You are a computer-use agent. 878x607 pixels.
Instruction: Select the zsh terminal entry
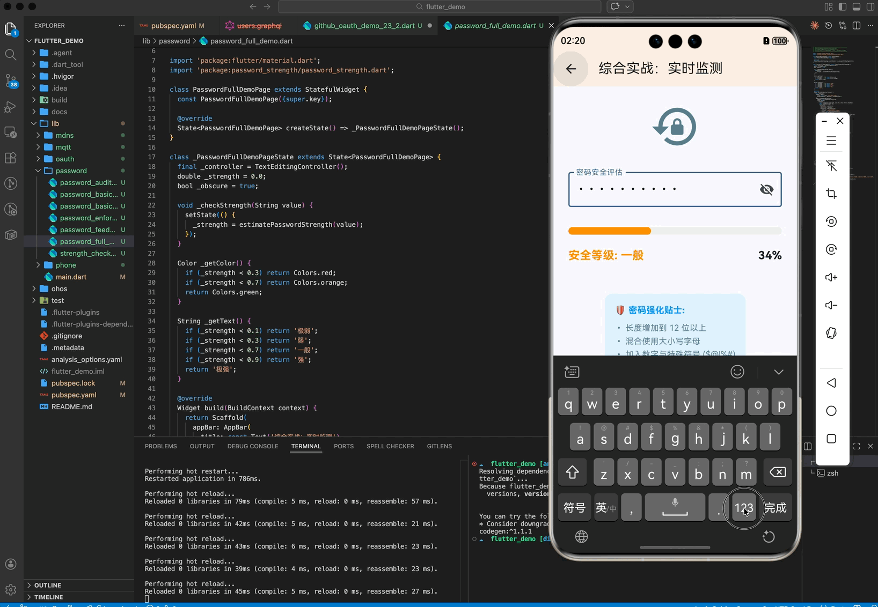tap(832, 473)
